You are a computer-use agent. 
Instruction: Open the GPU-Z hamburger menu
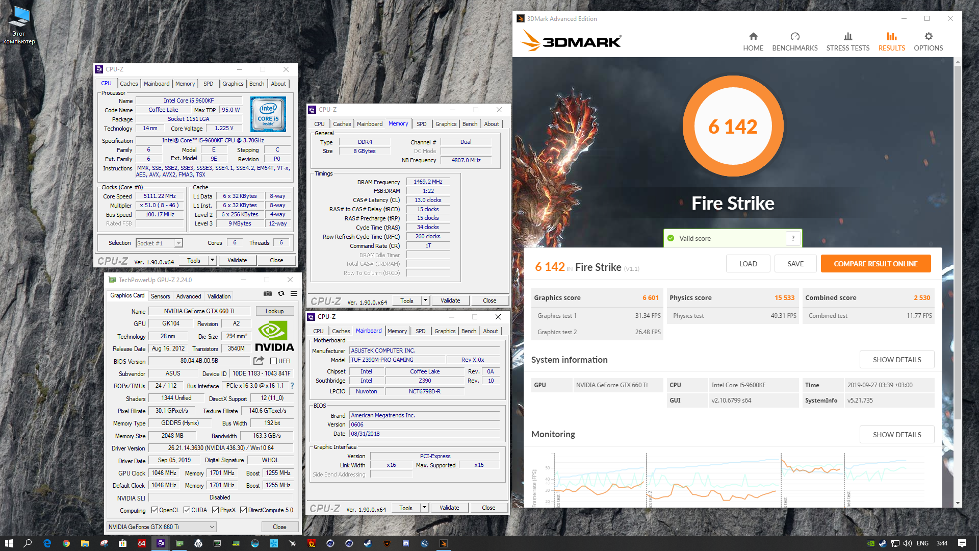pyautogui.click(x=294, y=293)
